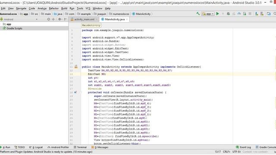The height and width of the screenshot is (155, 276).
Task: Click java breadcrumb in navigation bar
Action: pyautogui.click(x=58, y=14)
